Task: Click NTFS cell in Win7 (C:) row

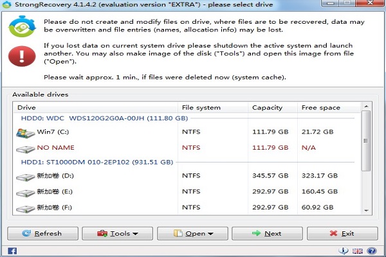Action: click(191, 132)
